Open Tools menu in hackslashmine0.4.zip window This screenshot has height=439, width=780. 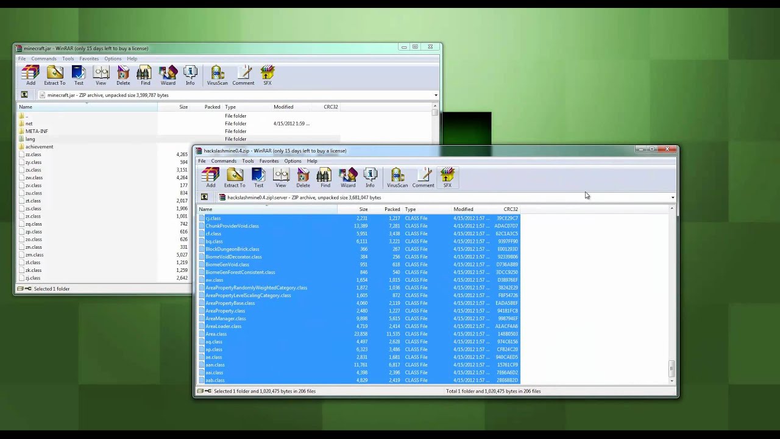tap(248, 161)
